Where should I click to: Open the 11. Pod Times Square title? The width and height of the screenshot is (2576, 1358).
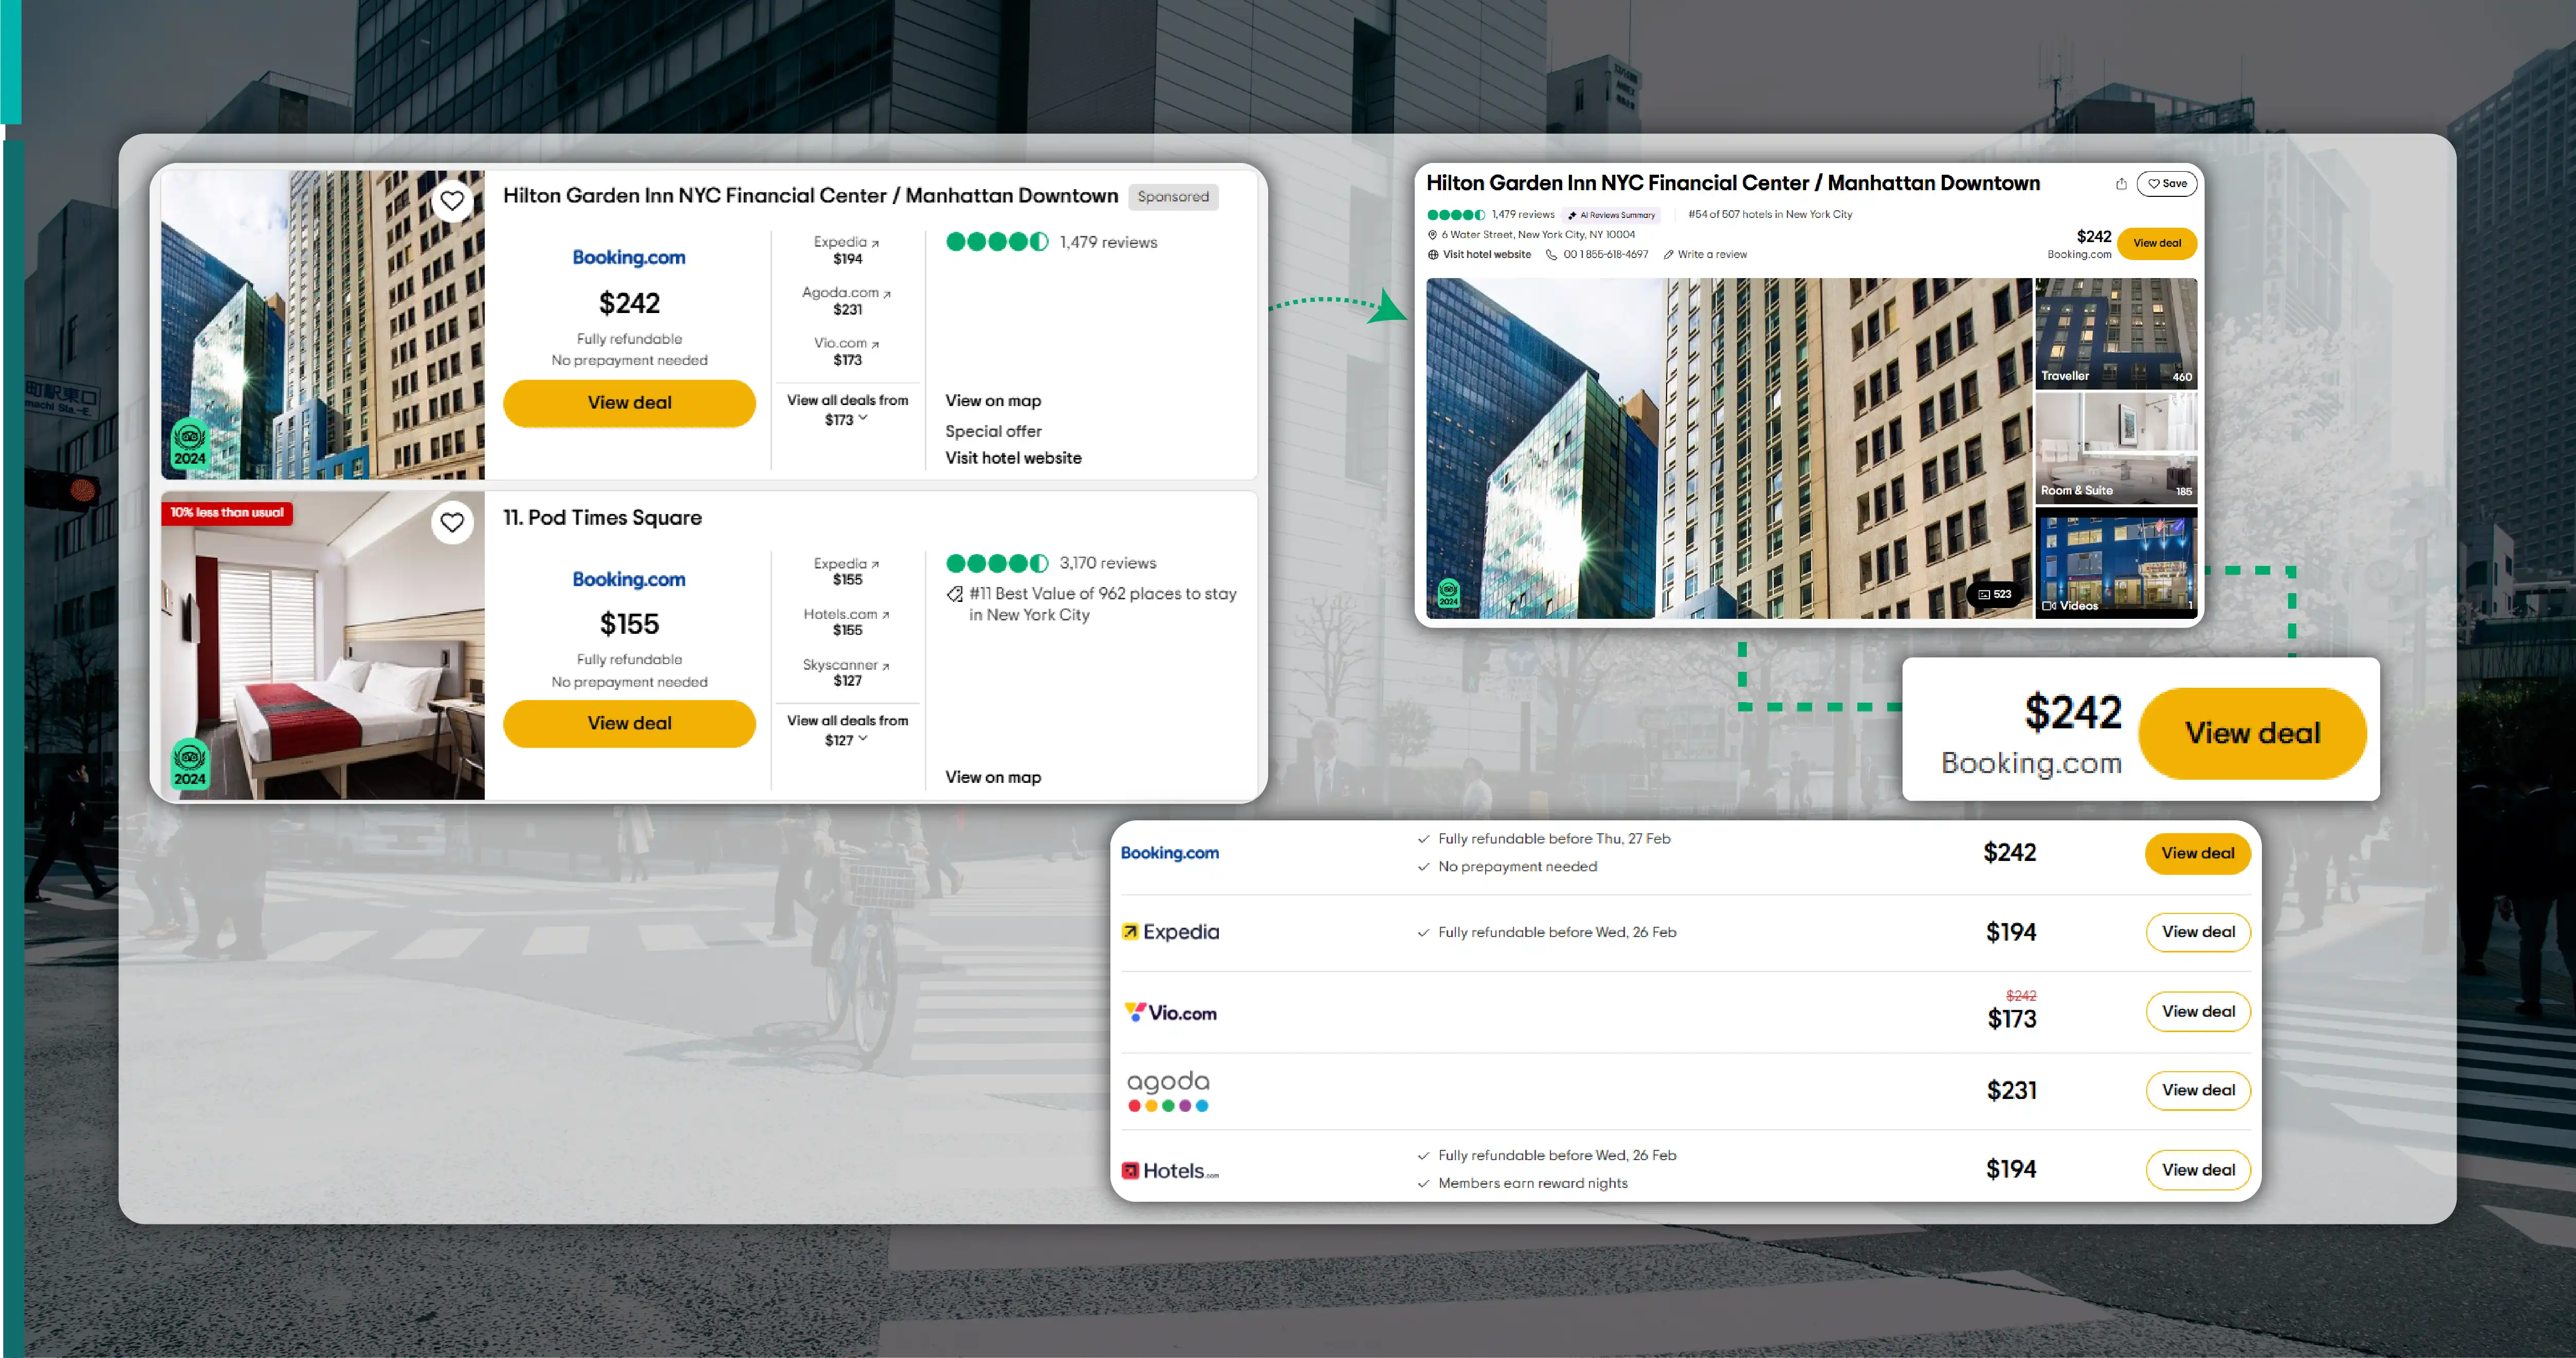[x=602, y=518]
